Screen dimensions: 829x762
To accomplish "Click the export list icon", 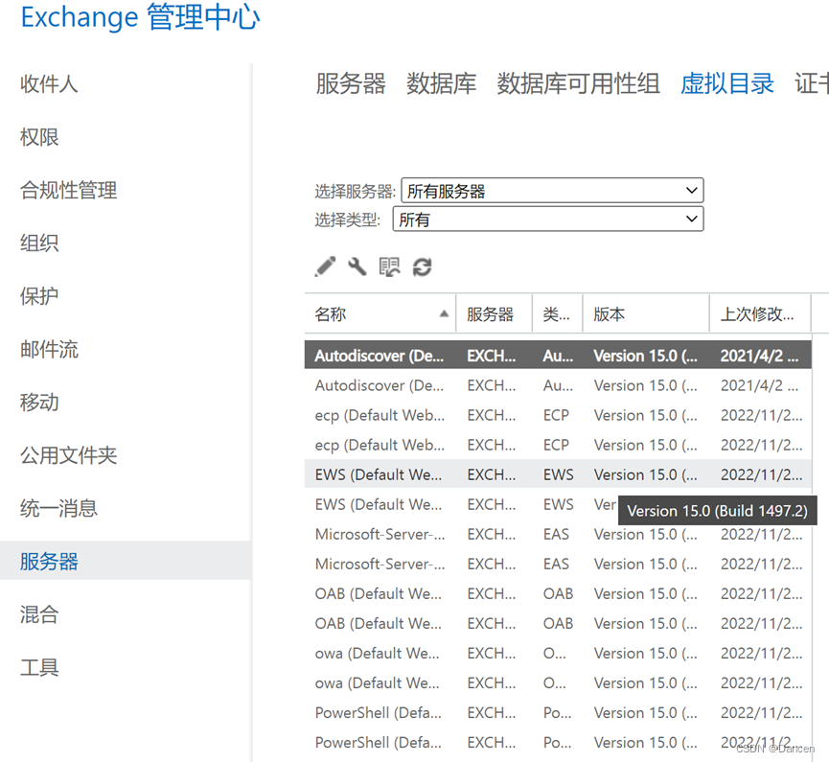I will point(390,267).
